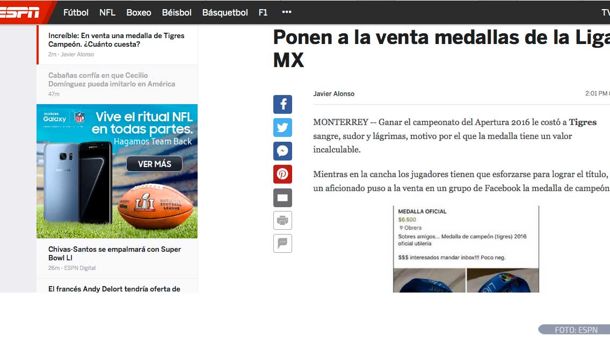The width and height of the screenshot is (610, 343).
Task: Open the Tigres medal headline story
Action: tap(117, 40)
